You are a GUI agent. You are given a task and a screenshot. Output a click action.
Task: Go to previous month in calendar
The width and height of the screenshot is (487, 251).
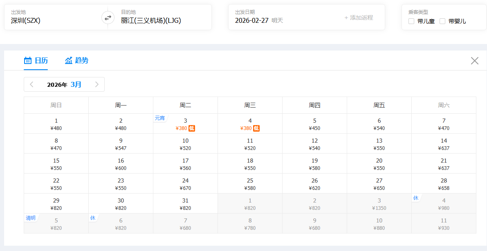(x=32, y=84)
